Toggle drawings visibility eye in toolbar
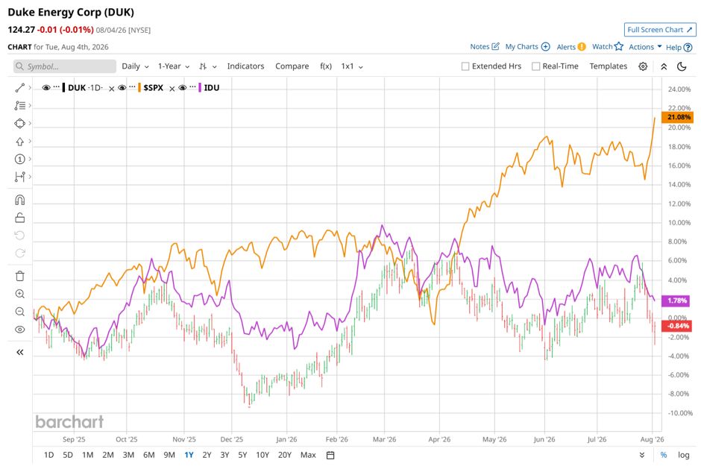This screenshot has width=701, height=466. [19, 330]
